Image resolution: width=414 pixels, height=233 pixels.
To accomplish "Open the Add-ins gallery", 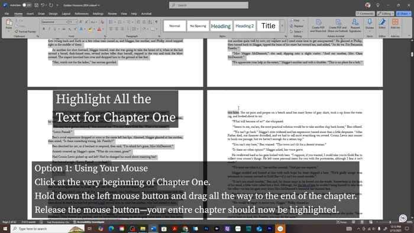I will [395, 24].
